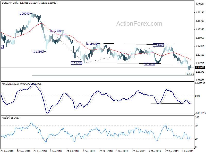Click the 1.17350 price axis value
This screenshot has height=154, width=206.
pos(200,30)
